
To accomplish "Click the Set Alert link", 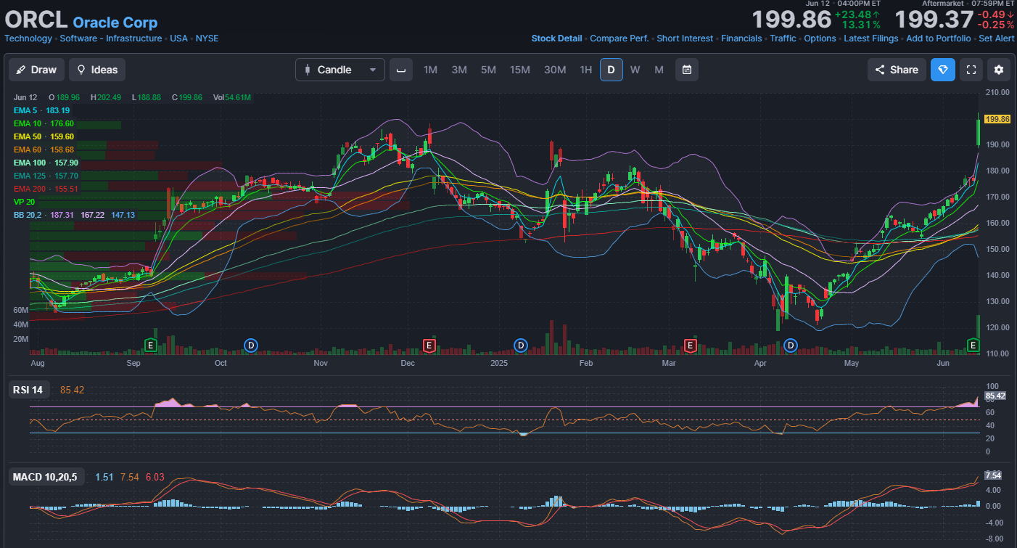I will pos(997,38).
